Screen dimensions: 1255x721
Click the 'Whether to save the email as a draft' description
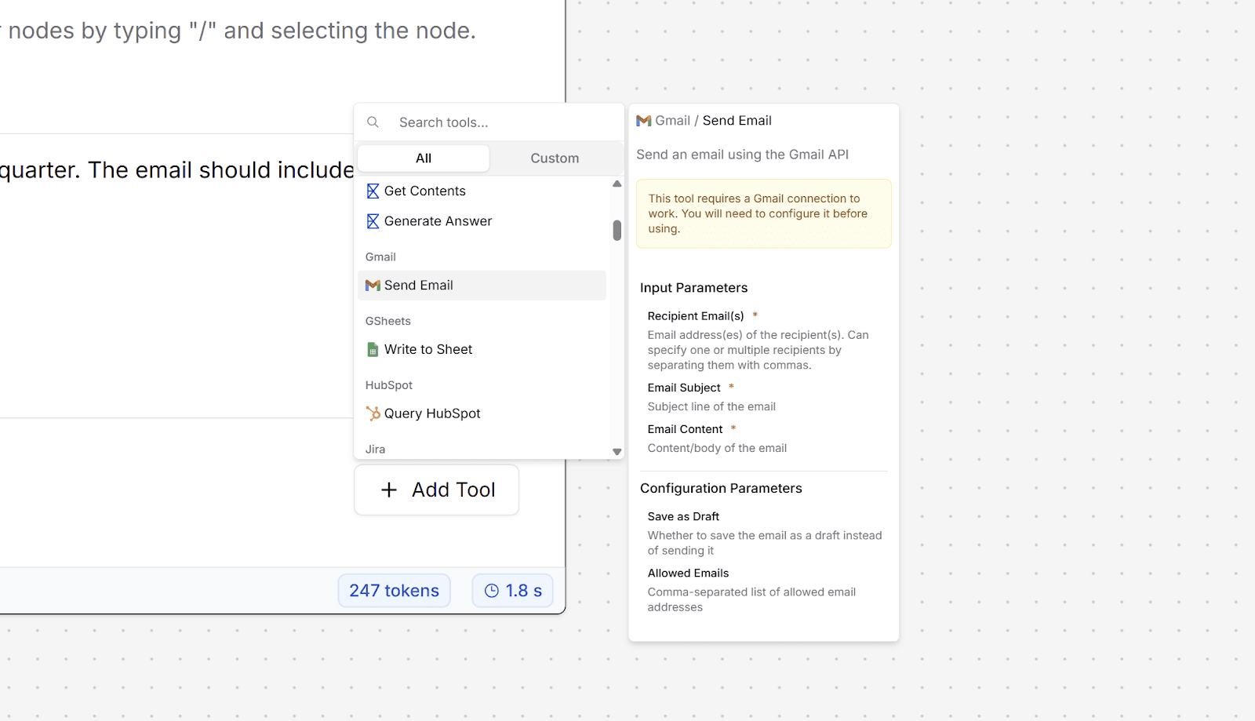[x=765, y=544]
